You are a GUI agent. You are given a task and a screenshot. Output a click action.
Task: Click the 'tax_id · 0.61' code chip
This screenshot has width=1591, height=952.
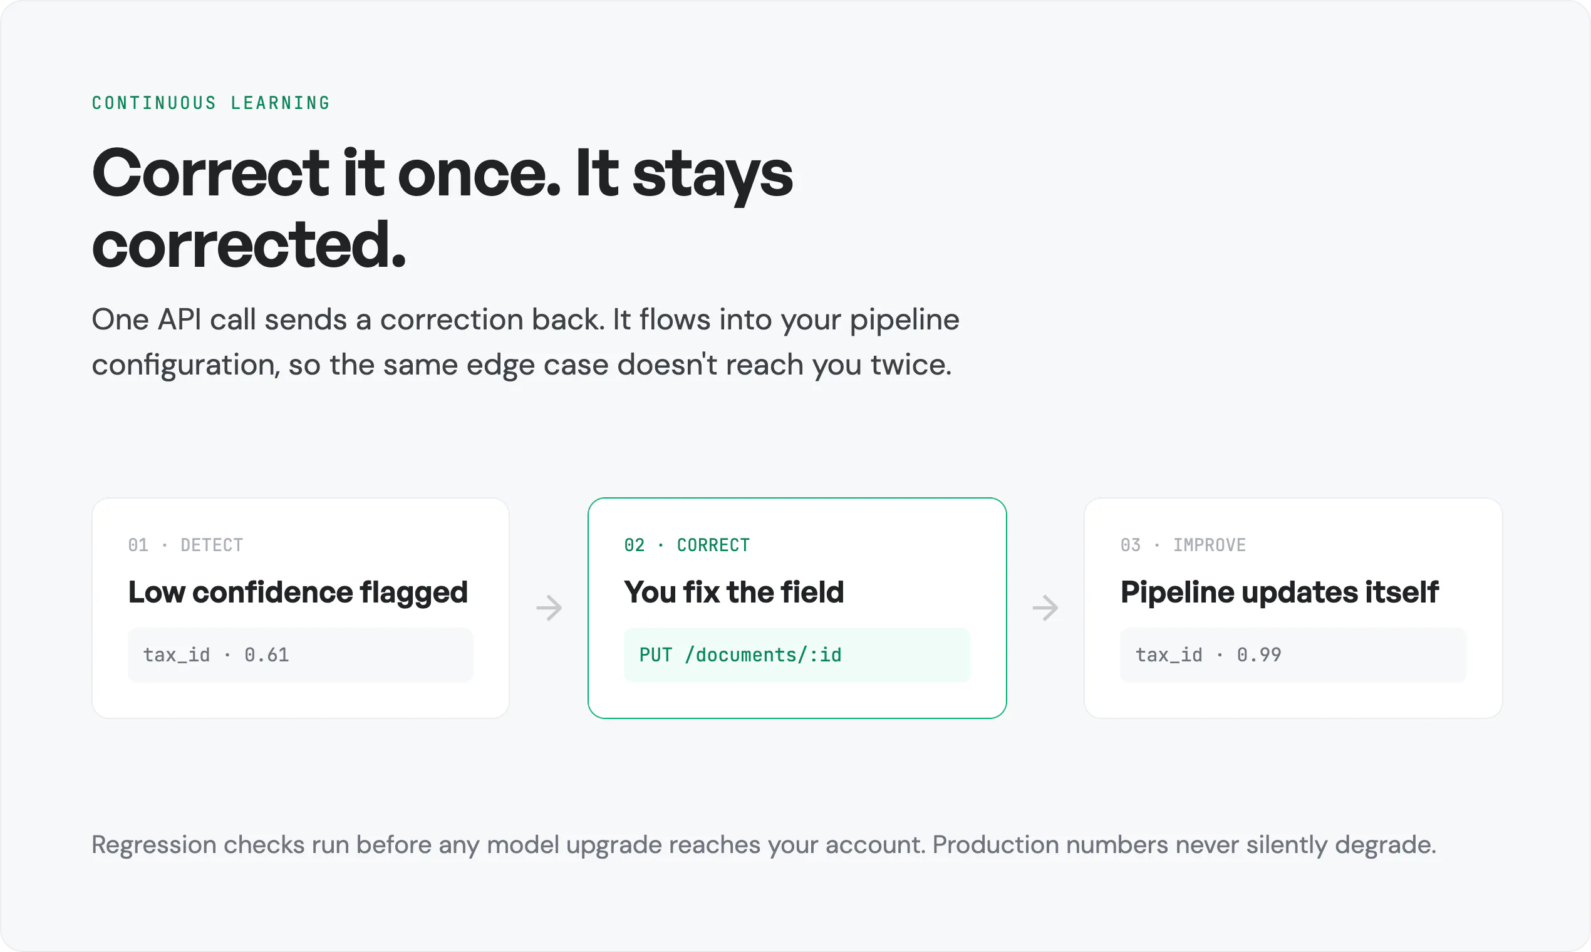tap(300, 655)
